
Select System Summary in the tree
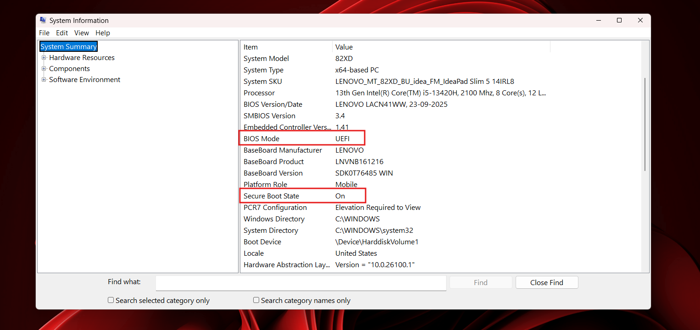pos(68,46)
